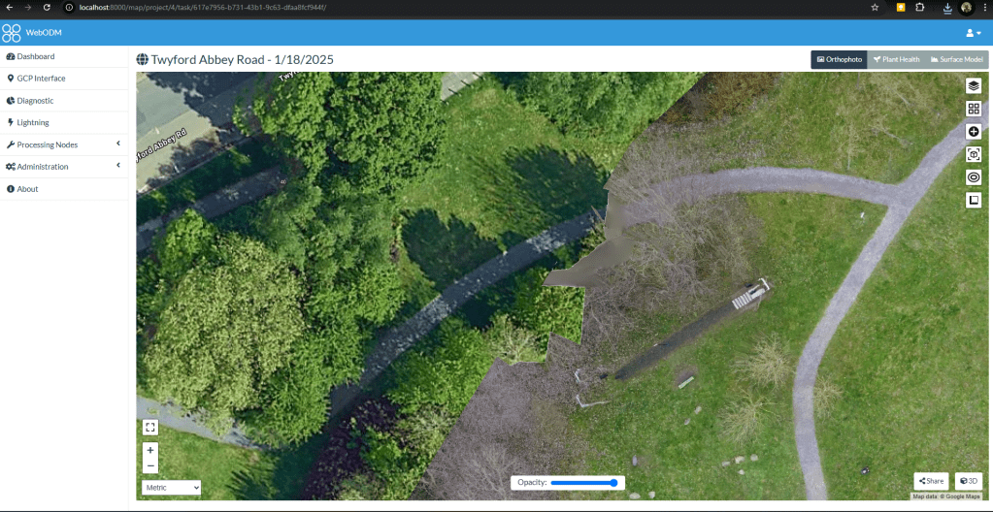
Task: Toggle fullscreen map view
Action: (x=150, y=427)
